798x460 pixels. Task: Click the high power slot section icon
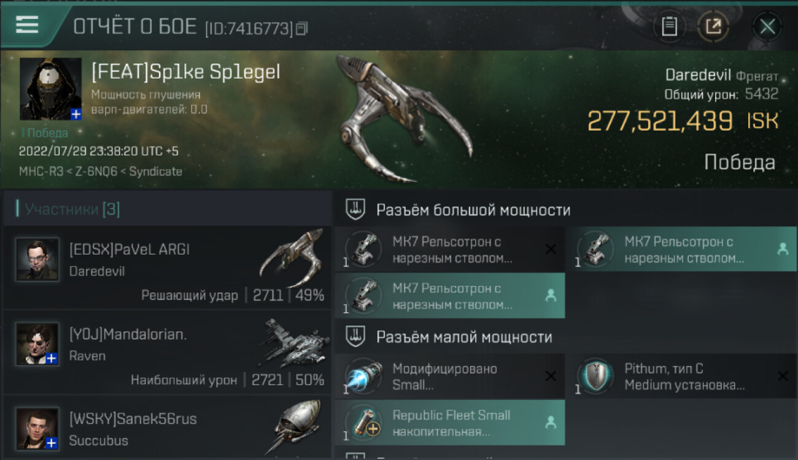coord(355,210)
